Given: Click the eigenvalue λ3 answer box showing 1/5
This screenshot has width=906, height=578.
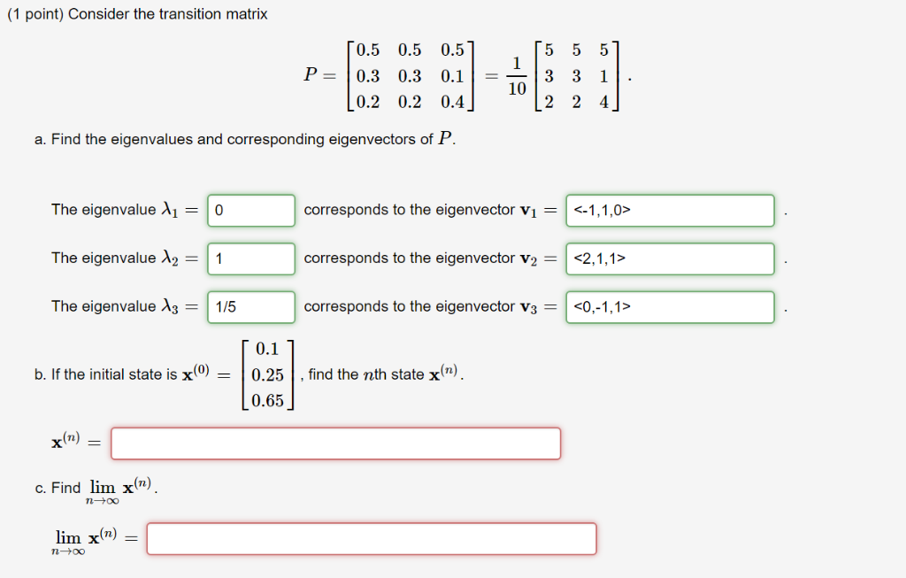Looking at the screenshot, I should pos(250,307).
